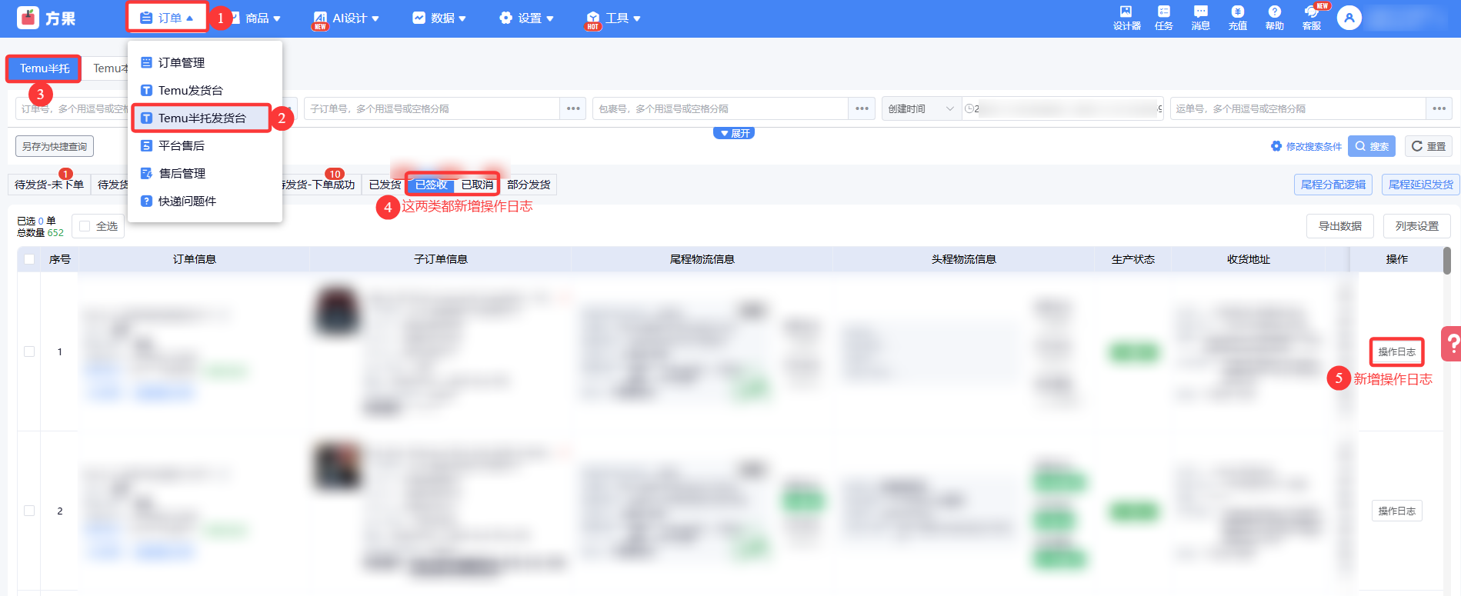
Task: Click the user avatar icon
Action: pyautogui.click(x=1349, y=18)
